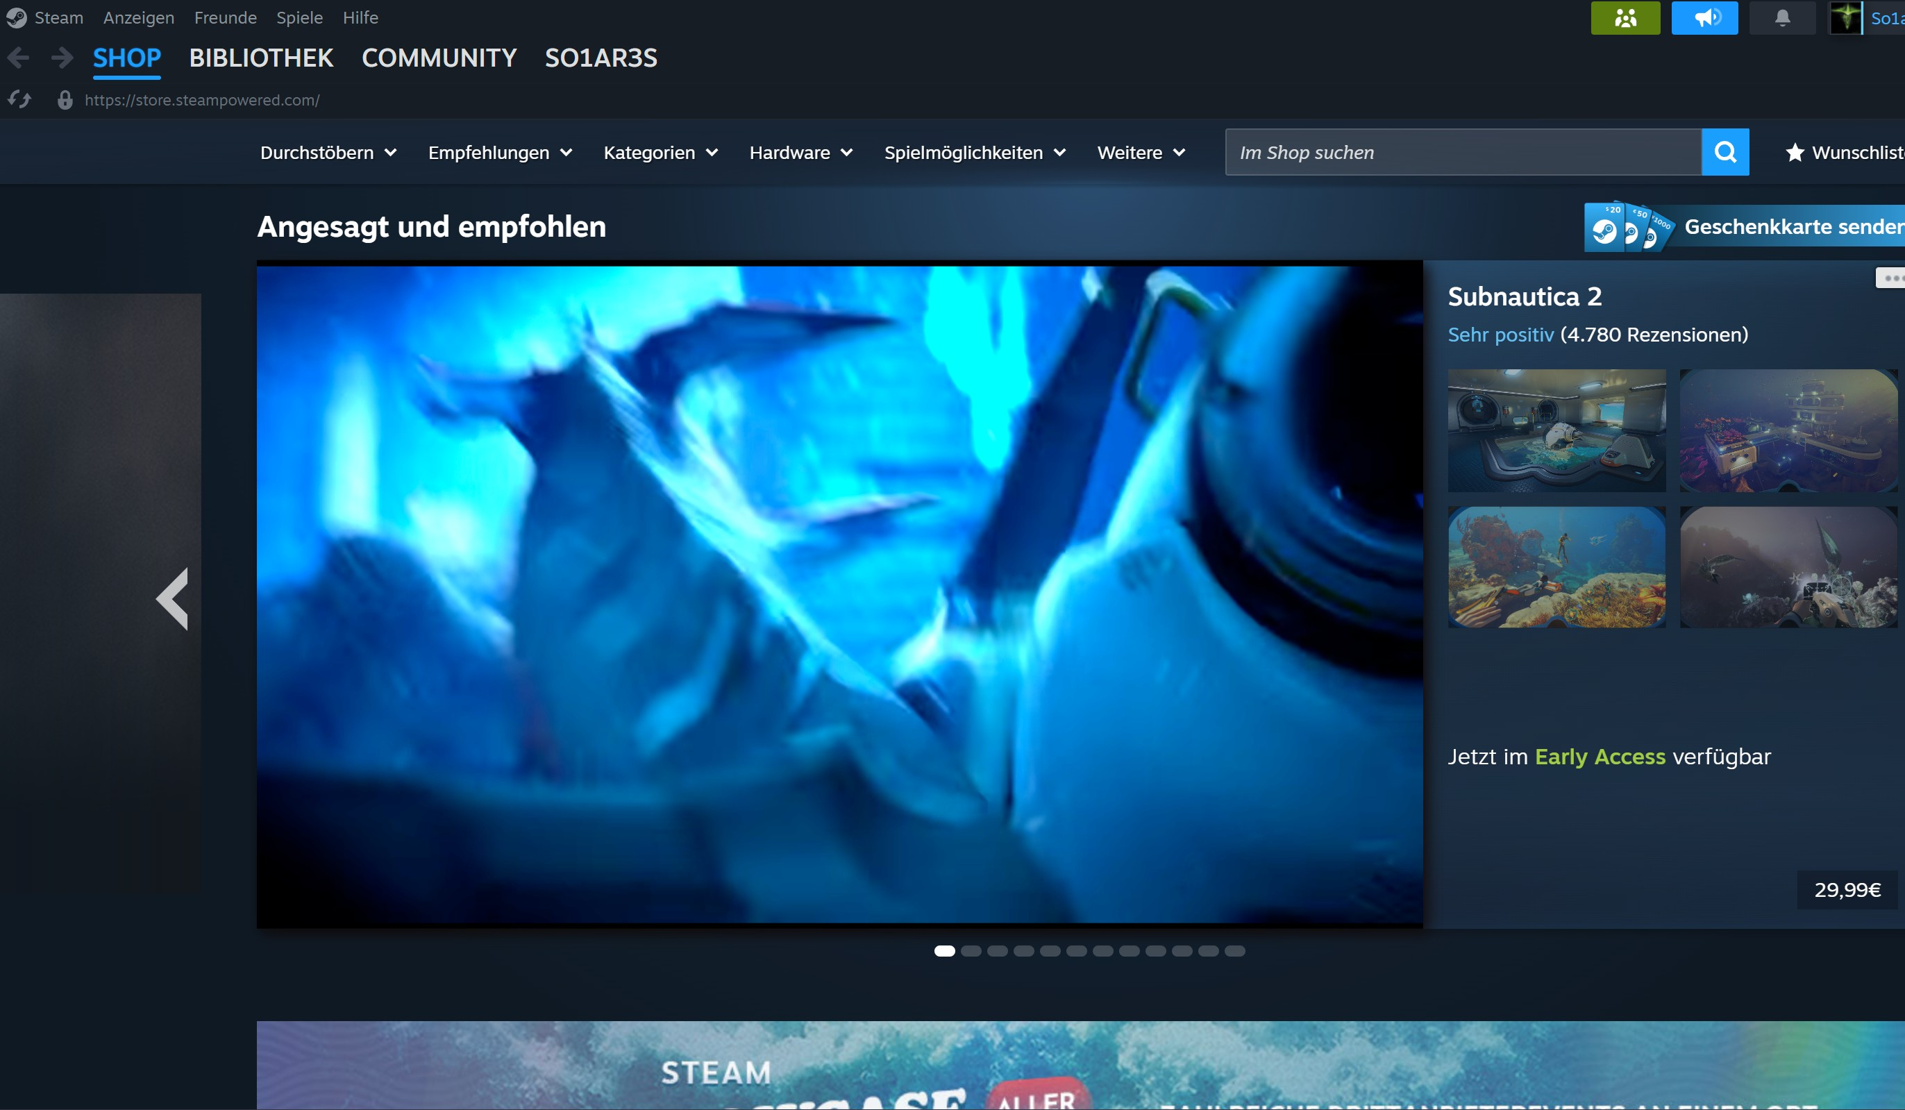The height and width of the screenshot is (1110, 1905).
Task: Open the underwater base exterior screenshot thumbnail
Action: (1788, 430)
